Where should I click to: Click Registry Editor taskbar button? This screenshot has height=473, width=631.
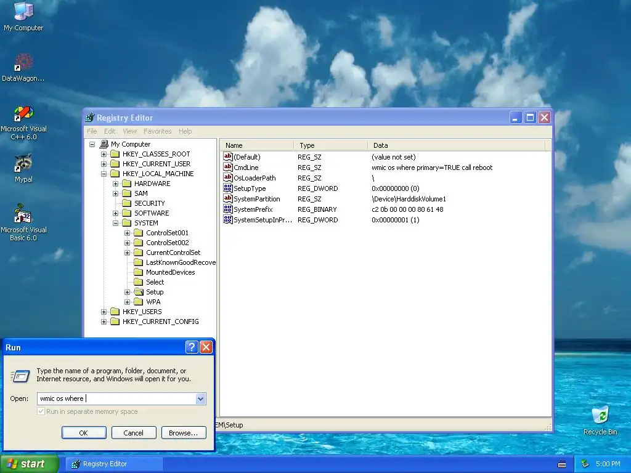point(114,464)
